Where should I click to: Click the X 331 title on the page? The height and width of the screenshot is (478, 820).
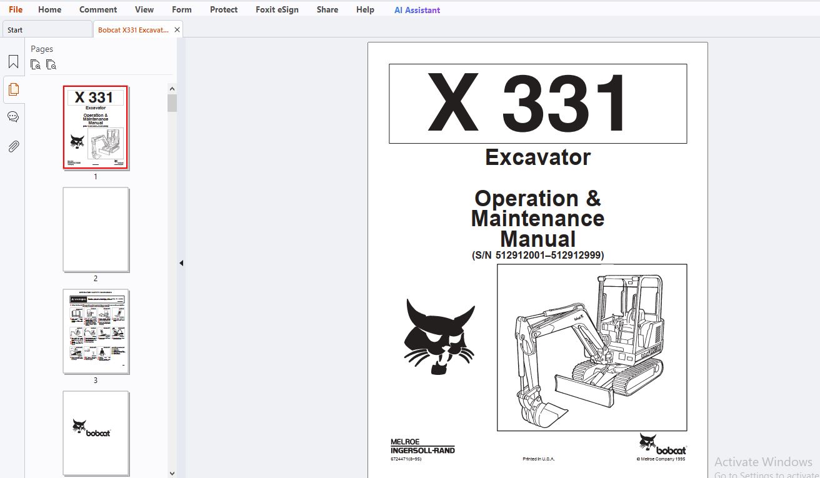528,104
